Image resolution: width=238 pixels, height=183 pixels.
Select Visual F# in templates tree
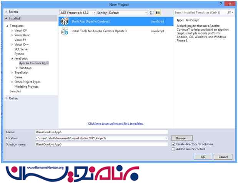pos(20,40)
